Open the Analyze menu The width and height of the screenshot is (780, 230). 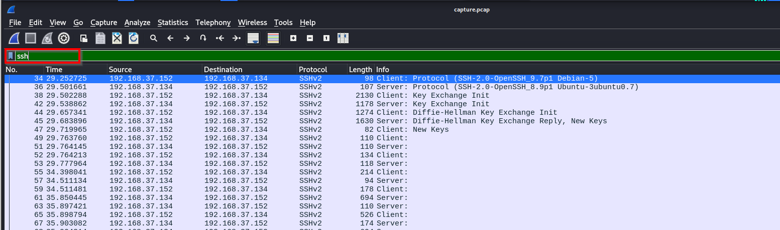coord(138,23)
